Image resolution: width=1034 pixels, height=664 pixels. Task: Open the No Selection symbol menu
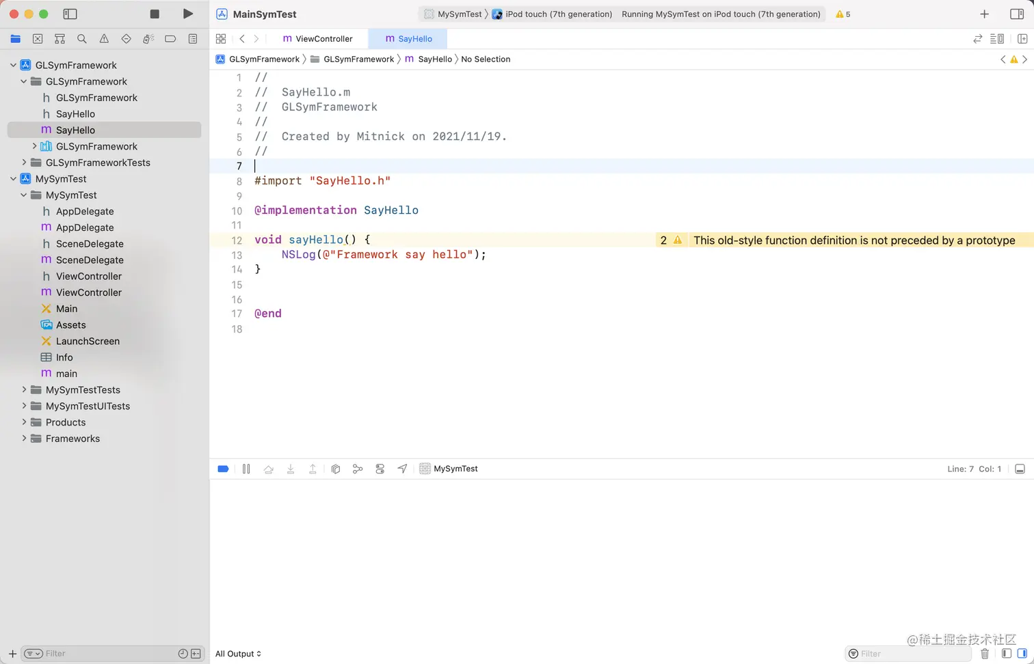coord(486,59)
